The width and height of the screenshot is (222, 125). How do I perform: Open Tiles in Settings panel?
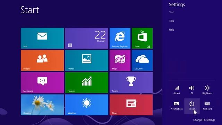coord(171,21)
